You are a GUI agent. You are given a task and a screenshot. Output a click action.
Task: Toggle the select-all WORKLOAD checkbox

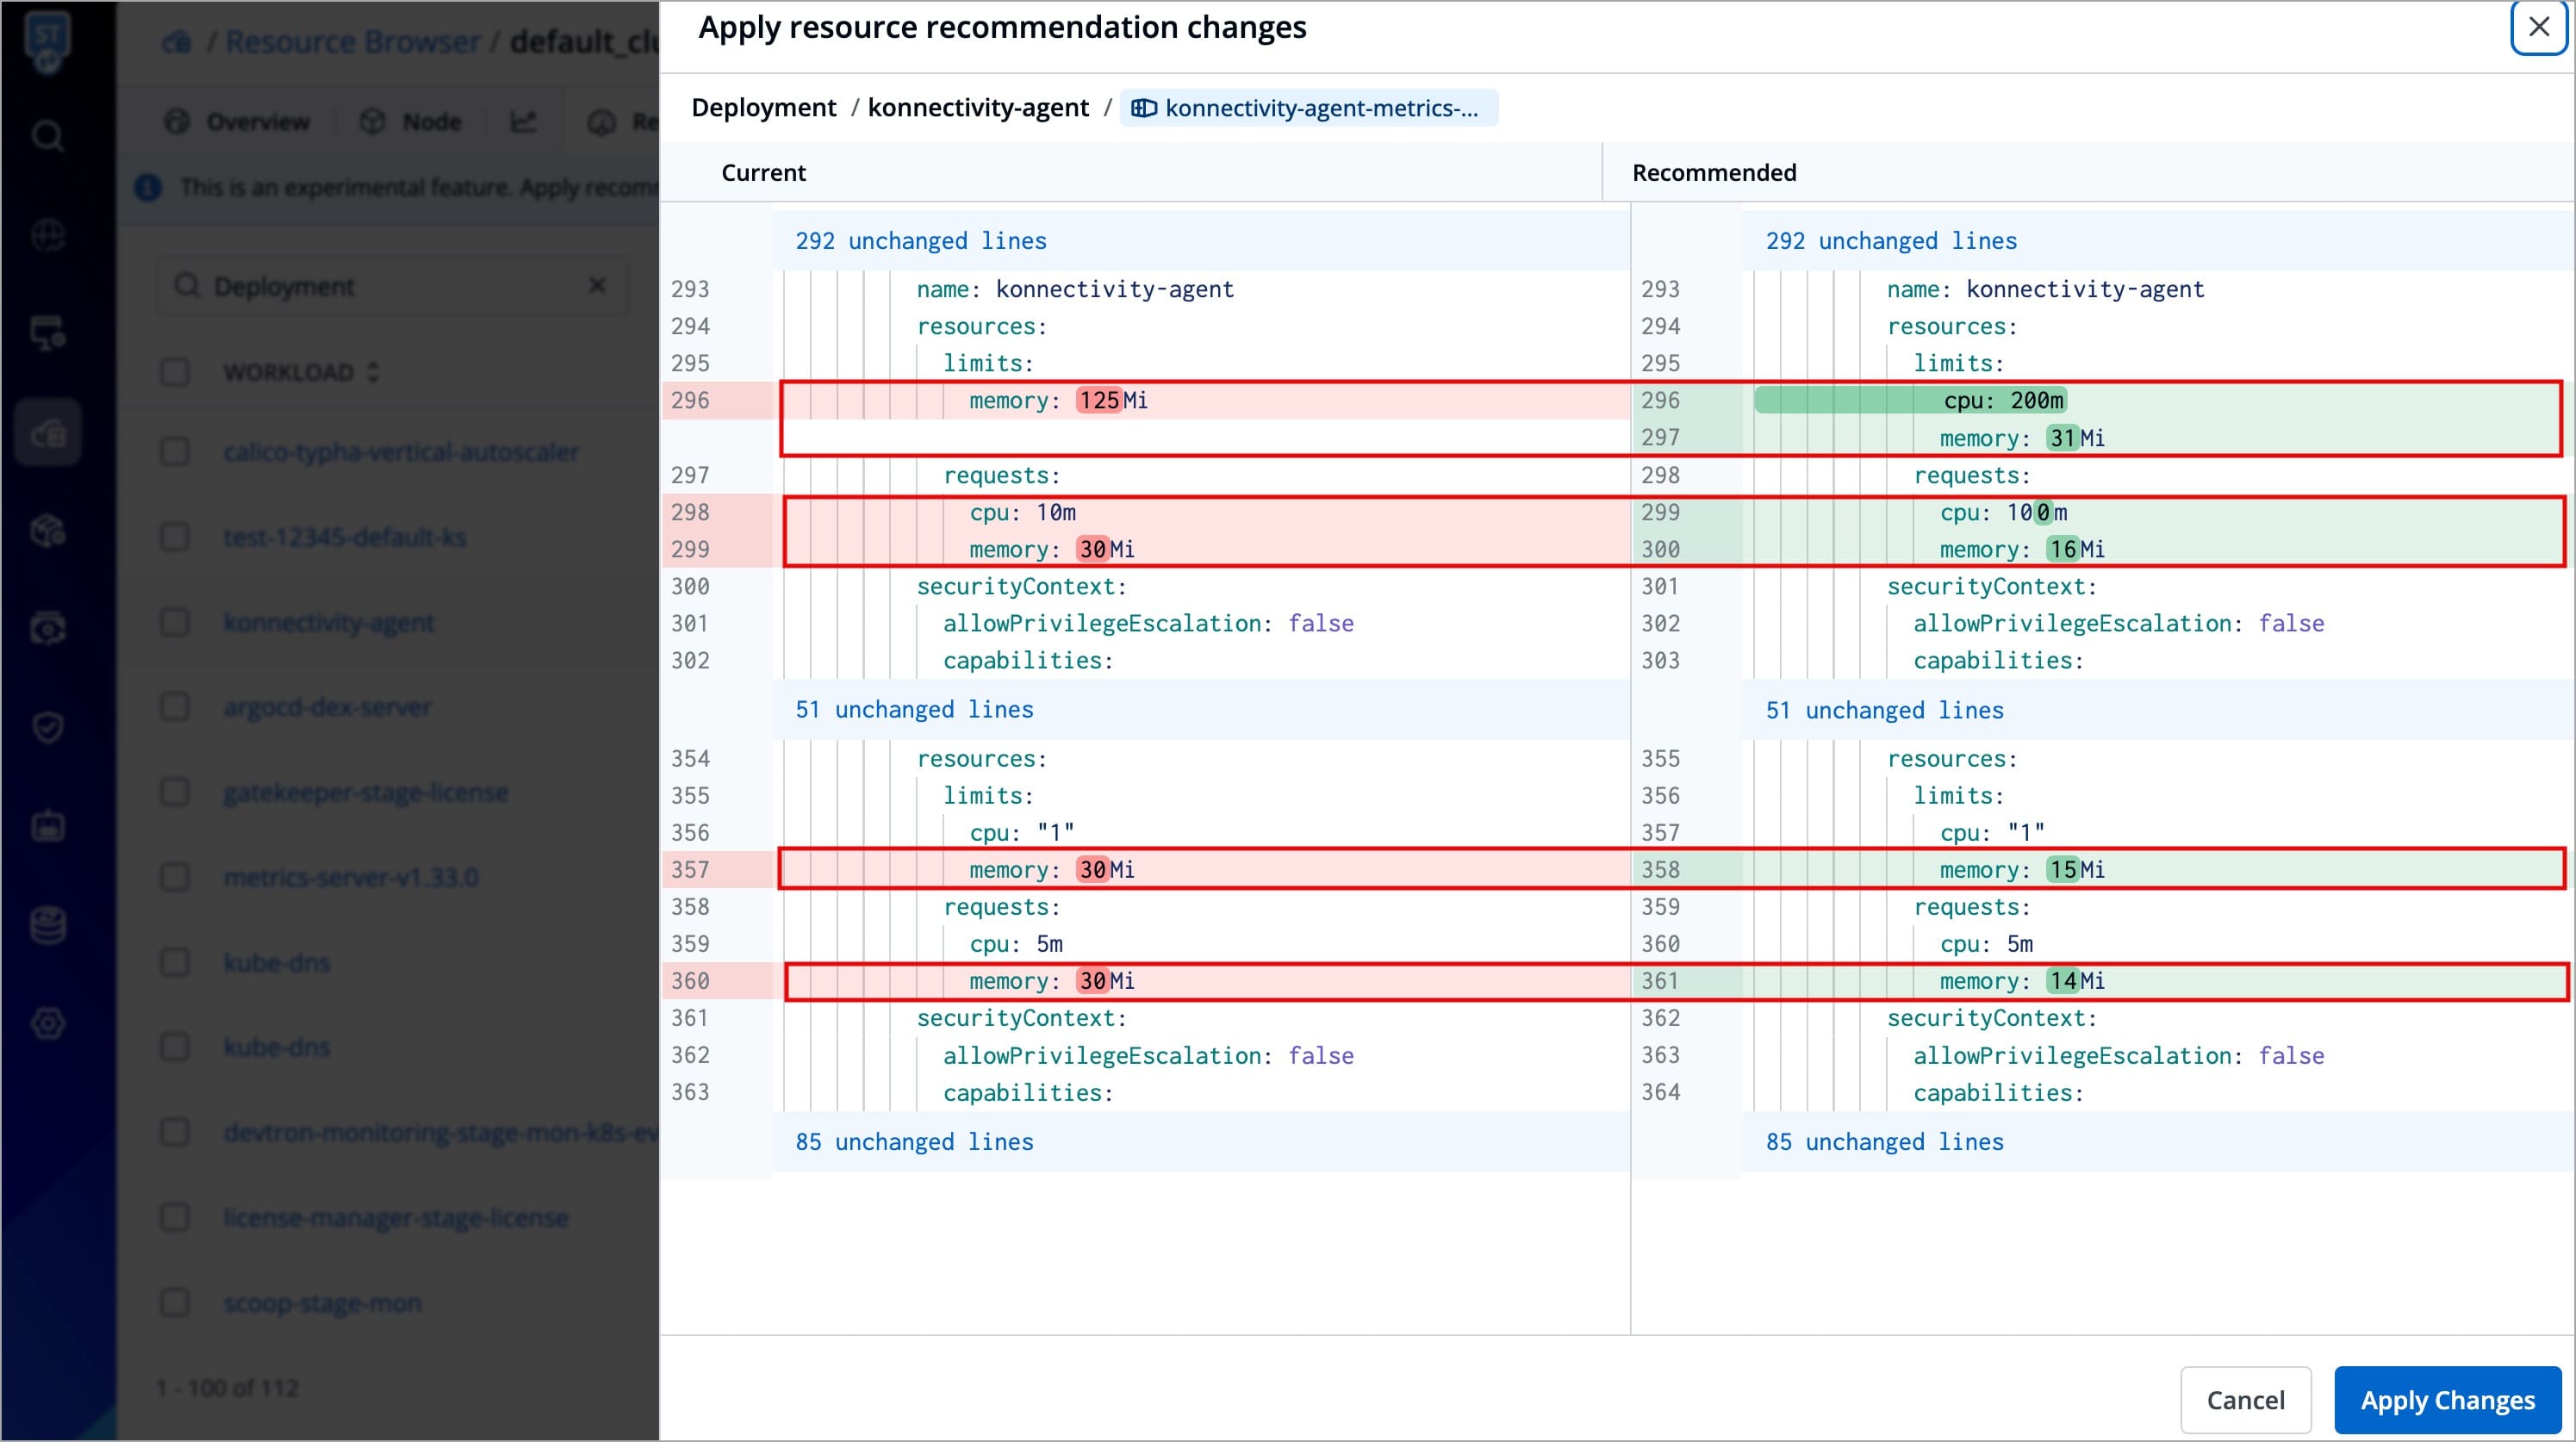(175, 372)
